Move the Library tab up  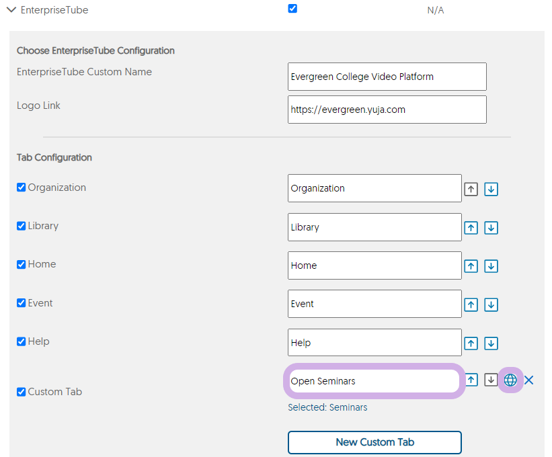(x=471, y=228)
